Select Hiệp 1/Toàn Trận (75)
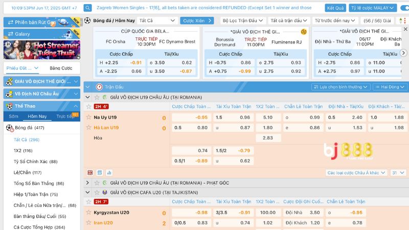The image size is (409, 230). 35,194
